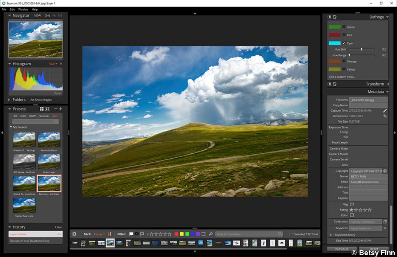Filter by unflagged outline flag
This screenshot has width=397, height=257.
(x=142, y=234)
